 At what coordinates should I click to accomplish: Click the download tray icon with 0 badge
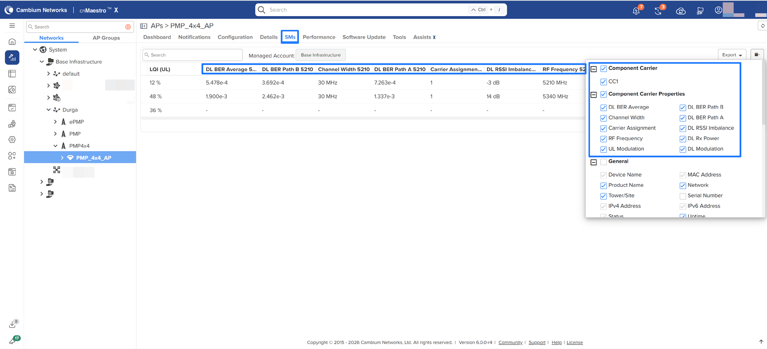coord(12,324)
